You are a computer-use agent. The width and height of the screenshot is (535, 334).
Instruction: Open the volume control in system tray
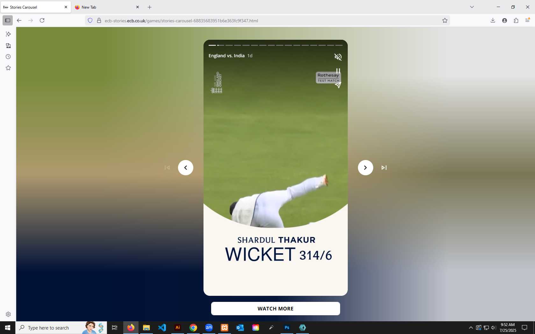click(494, 328)
